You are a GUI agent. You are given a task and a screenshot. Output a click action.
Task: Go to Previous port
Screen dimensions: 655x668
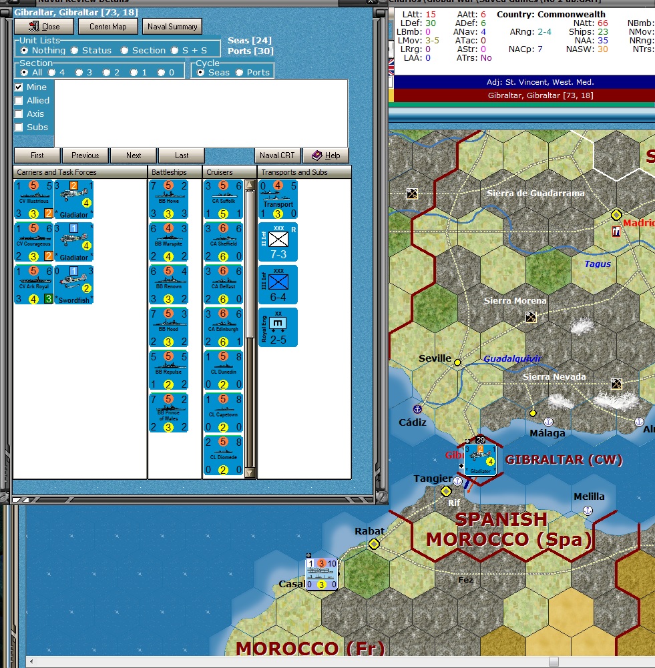pos(85,155)
